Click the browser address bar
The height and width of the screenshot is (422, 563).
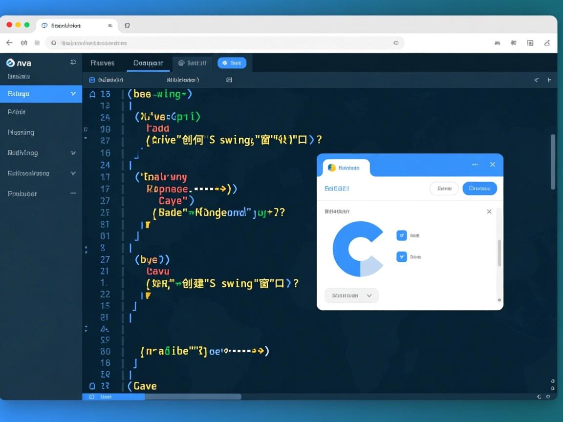(225, 43)
